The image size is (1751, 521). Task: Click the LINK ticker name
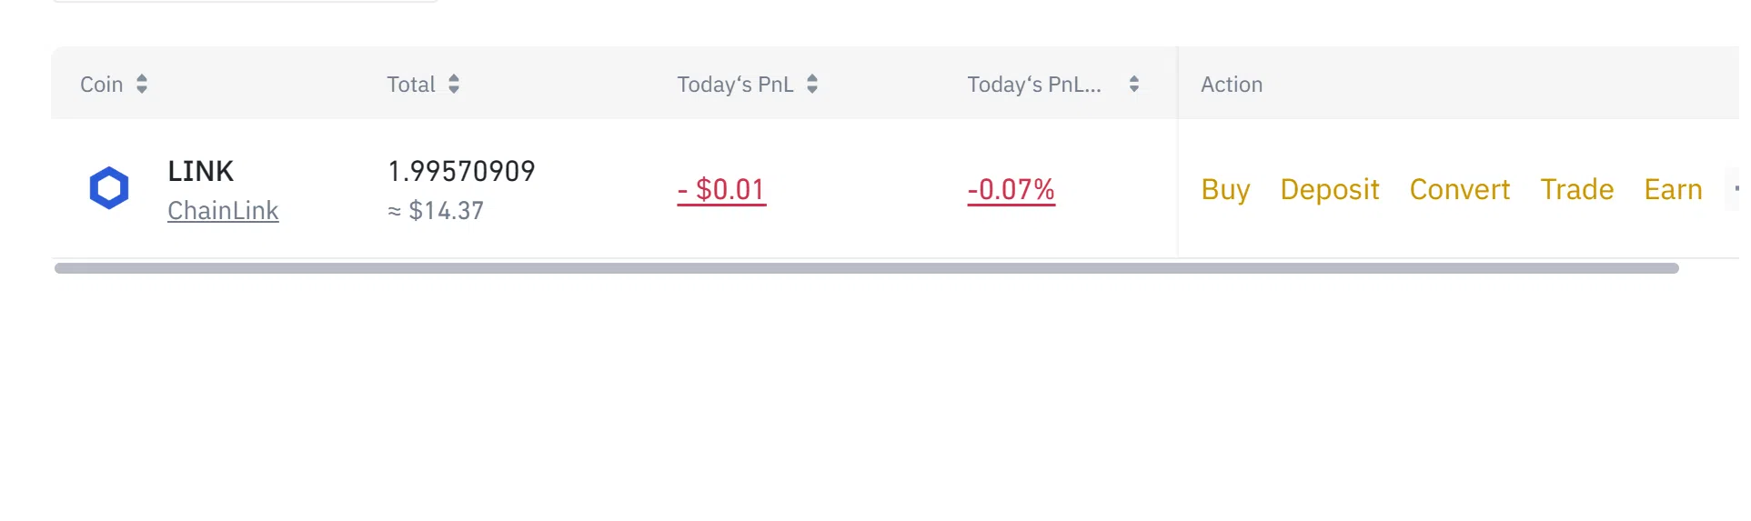tap(200, 171)
